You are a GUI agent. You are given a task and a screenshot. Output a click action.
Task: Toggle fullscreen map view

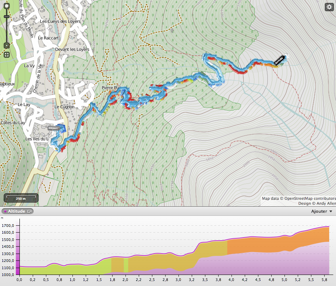pyautogui.click(x=6, y=55)
